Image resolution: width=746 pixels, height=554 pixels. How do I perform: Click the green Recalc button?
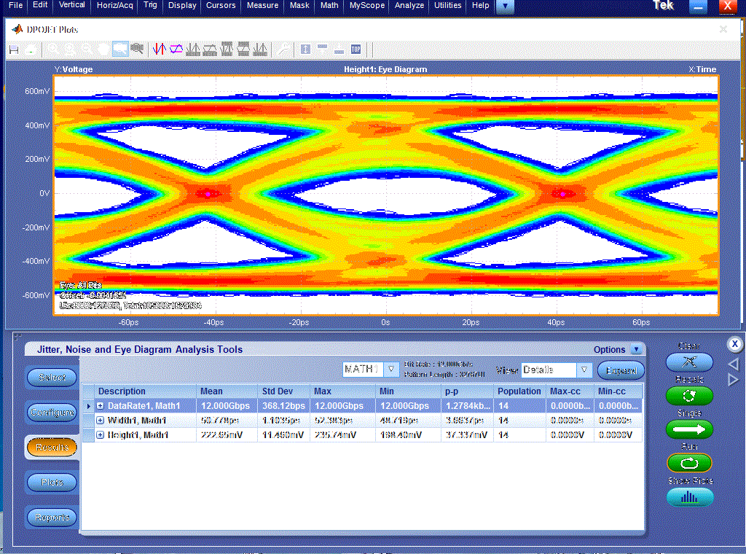pyautogui.click(x=689, y=396)
